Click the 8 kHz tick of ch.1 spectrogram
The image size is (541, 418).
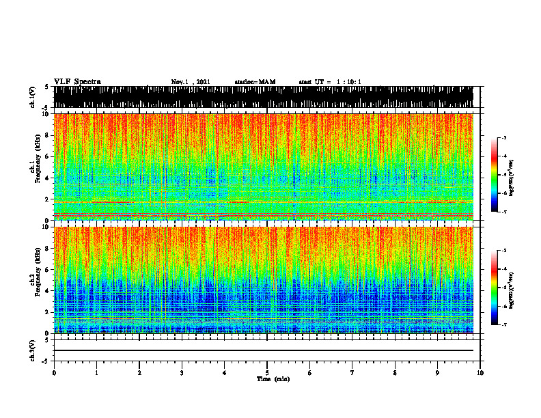click(x=48, y=135)
